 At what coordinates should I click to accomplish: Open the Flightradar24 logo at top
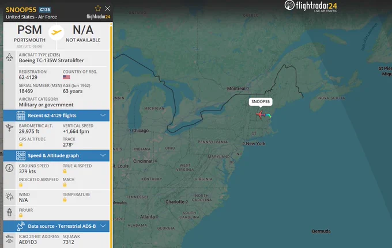[311, 6]
